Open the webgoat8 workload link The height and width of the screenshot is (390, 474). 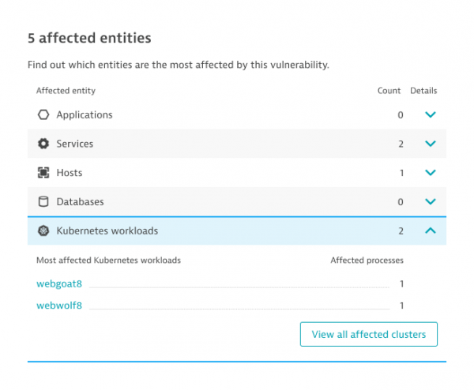(x=59, y=284)
